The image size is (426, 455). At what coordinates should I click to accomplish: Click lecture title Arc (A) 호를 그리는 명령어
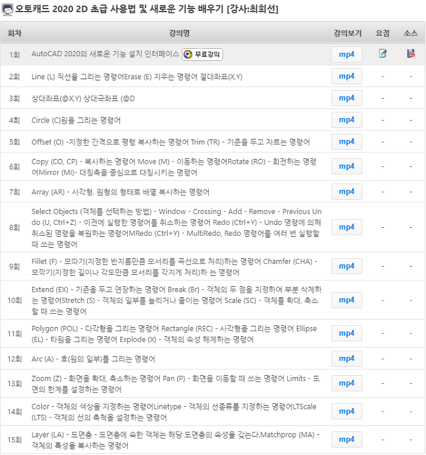pos(93,359)
